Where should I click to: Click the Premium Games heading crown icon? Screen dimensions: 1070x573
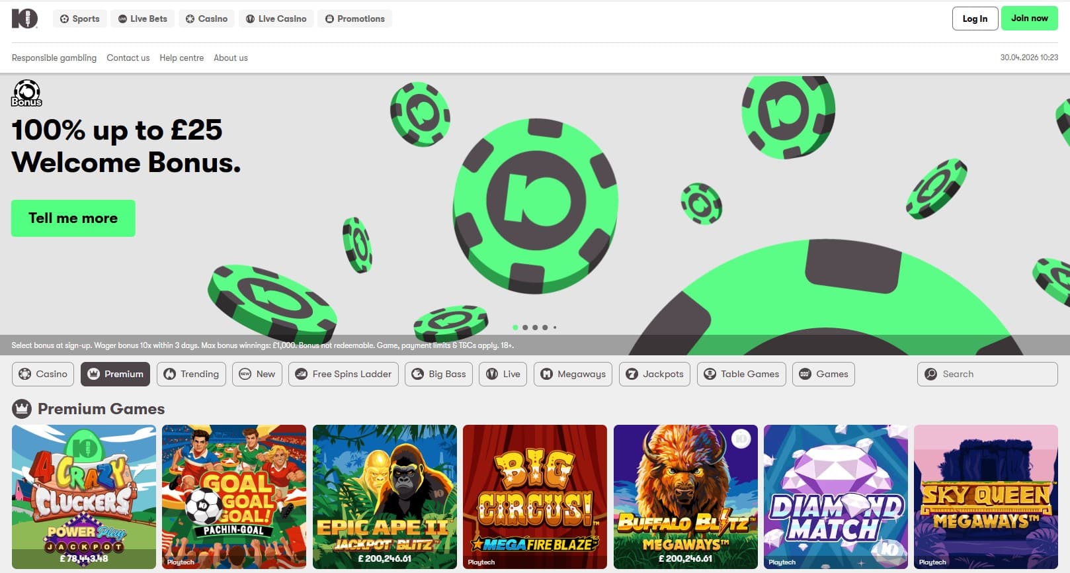point(22,409)
